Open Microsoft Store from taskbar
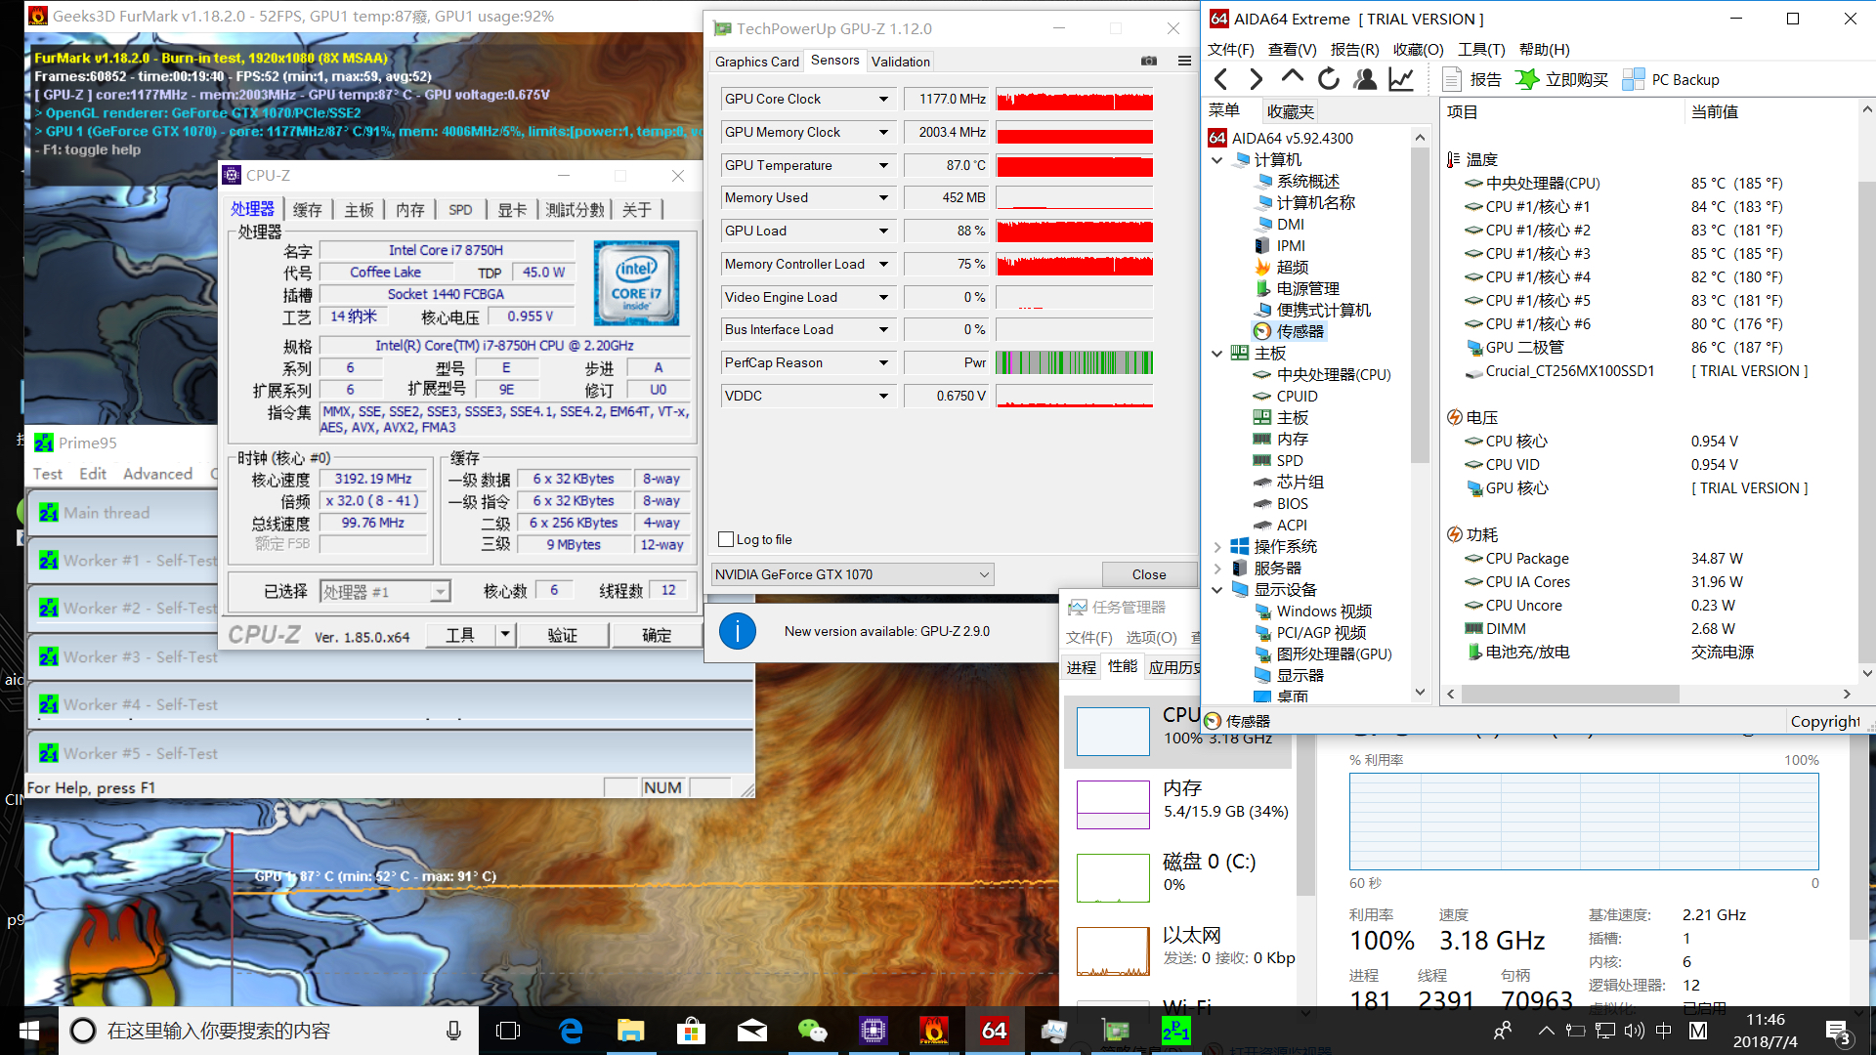This screenshot has width=1876, height=1055. (692, 1031)
